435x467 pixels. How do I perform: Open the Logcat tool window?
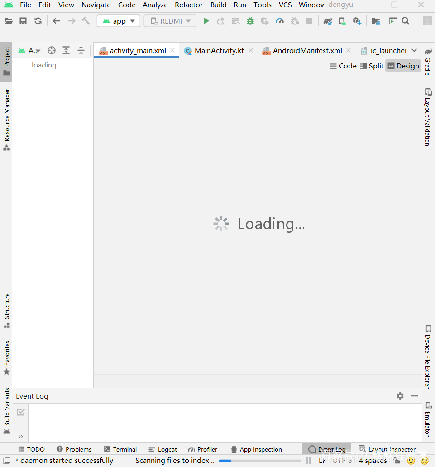click(163, 449)
